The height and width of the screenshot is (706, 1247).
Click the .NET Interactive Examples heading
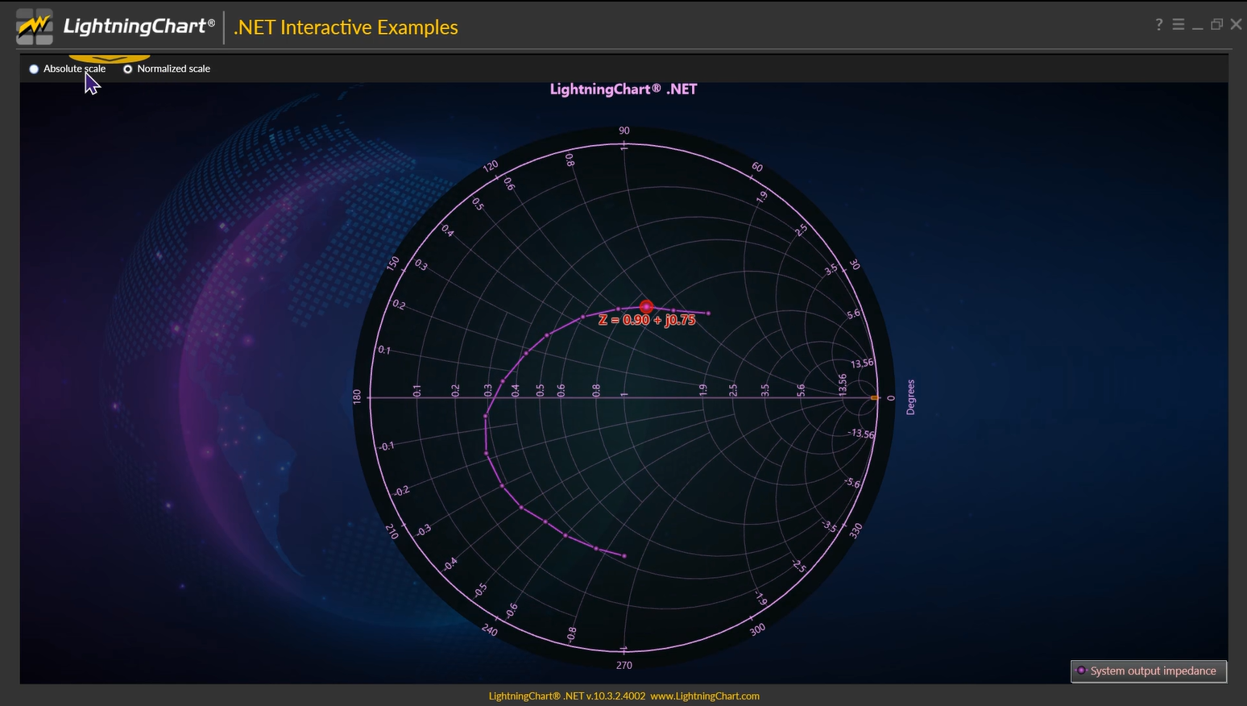(x=346, y=27)
